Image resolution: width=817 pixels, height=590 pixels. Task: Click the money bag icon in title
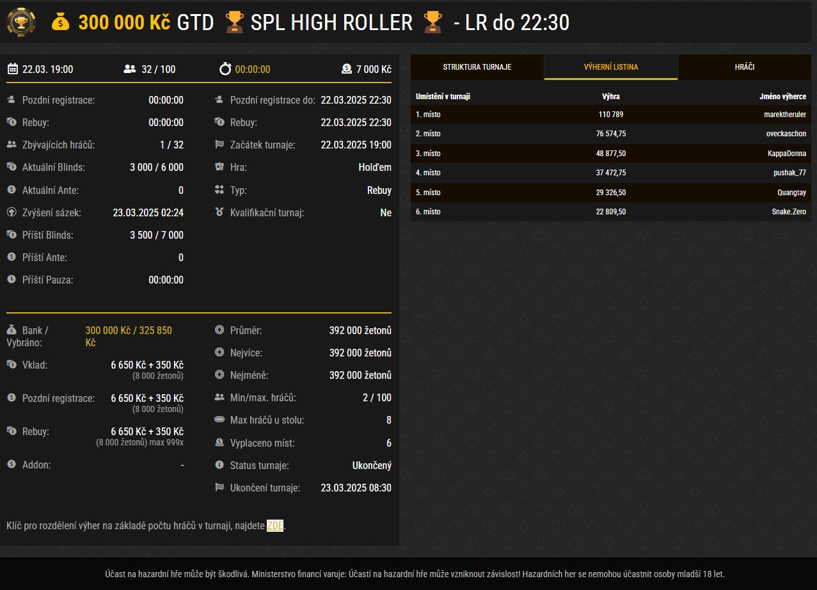[x=60, y=23]
